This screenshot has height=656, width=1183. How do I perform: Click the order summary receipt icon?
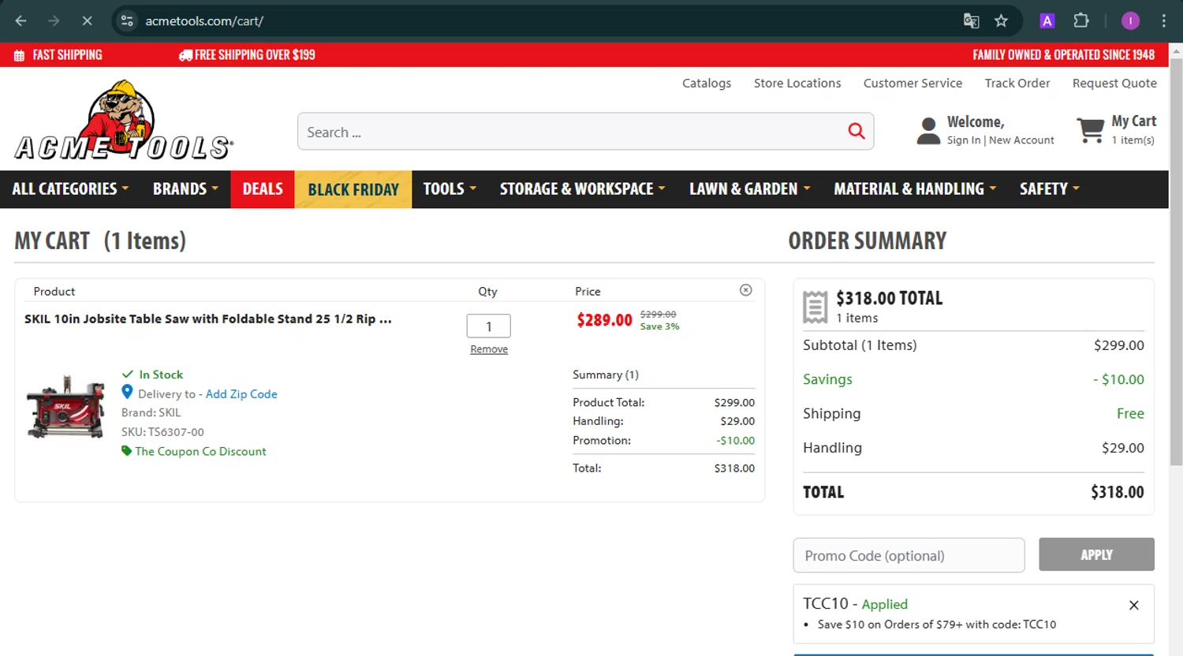(x=815, y=307)
